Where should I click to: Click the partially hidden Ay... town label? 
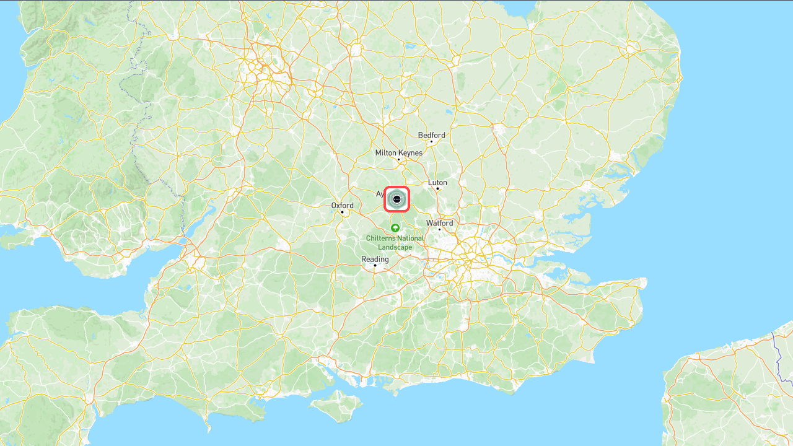[380, 194]
